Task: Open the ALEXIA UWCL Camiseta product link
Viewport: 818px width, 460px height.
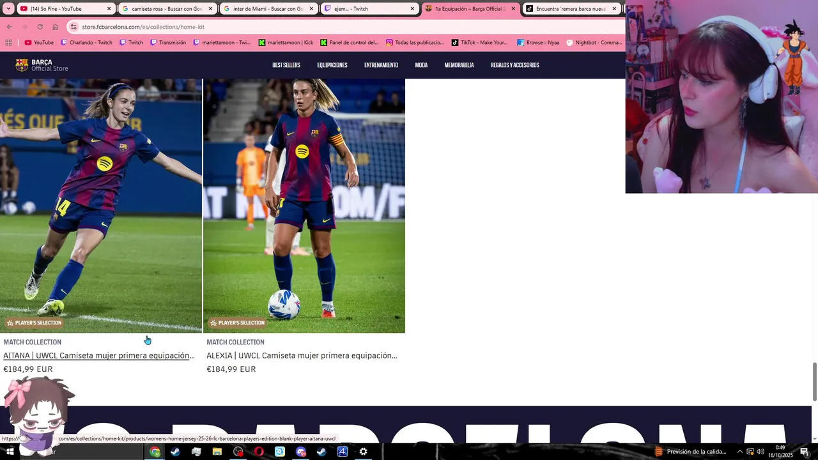Action: coord(302,355)
